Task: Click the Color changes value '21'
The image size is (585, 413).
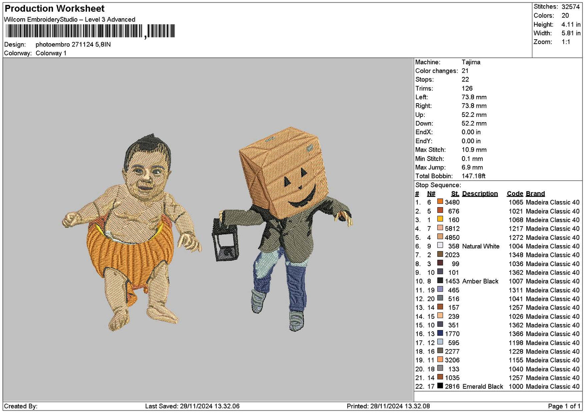Action: pos(465,71)
